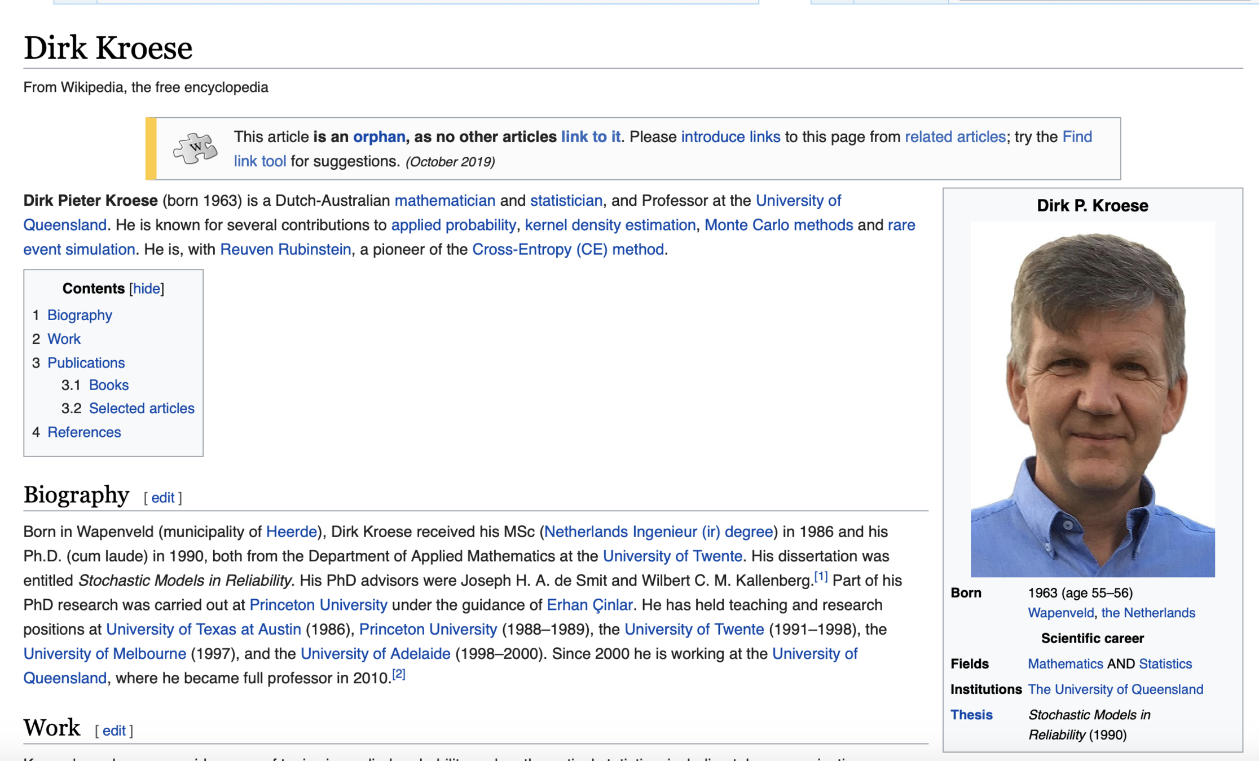Click Dirk Kroese's portrait photo
Image resolution: width=1259 pixels, height=761 pixels.
pyautogui.click(x=1092, y=399)
